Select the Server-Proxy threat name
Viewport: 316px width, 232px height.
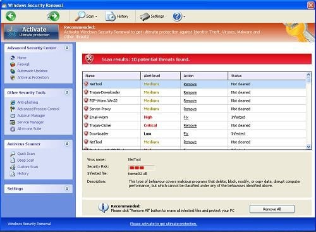[100, 109]
